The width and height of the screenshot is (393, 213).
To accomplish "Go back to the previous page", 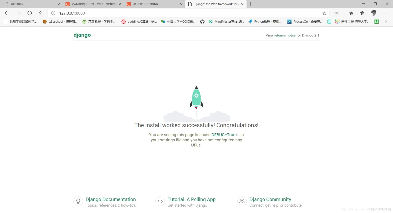I will 7,13.
